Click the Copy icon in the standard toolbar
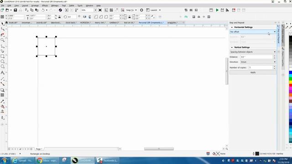 32,10
